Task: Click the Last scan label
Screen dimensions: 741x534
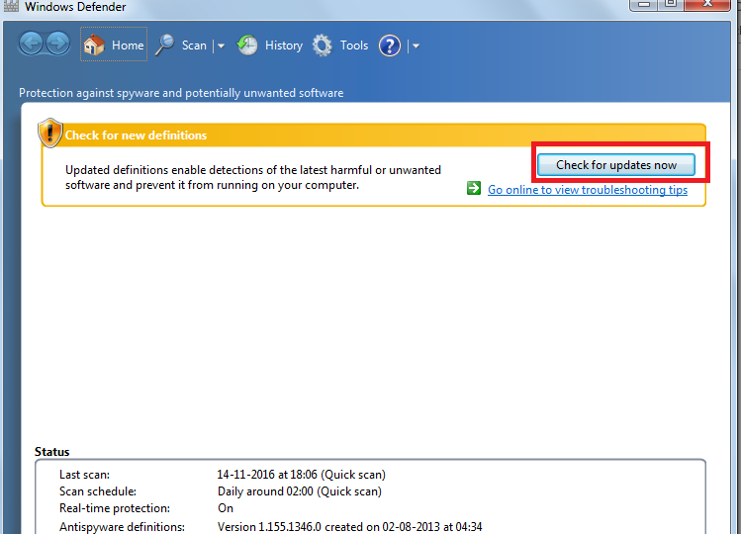Action: 85,475
